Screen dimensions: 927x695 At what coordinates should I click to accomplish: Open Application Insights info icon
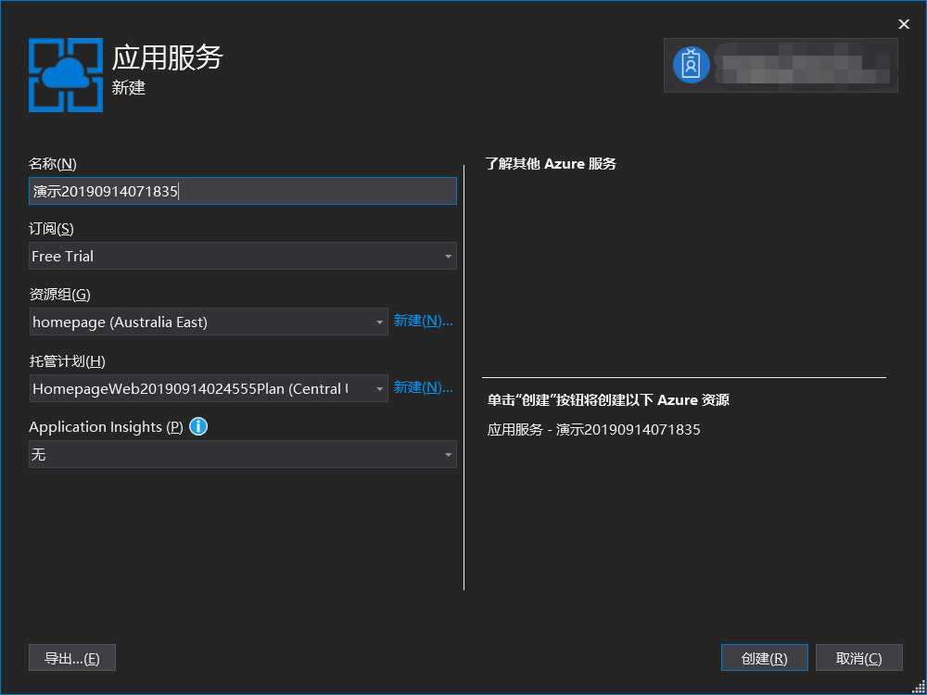click(198, 426)
